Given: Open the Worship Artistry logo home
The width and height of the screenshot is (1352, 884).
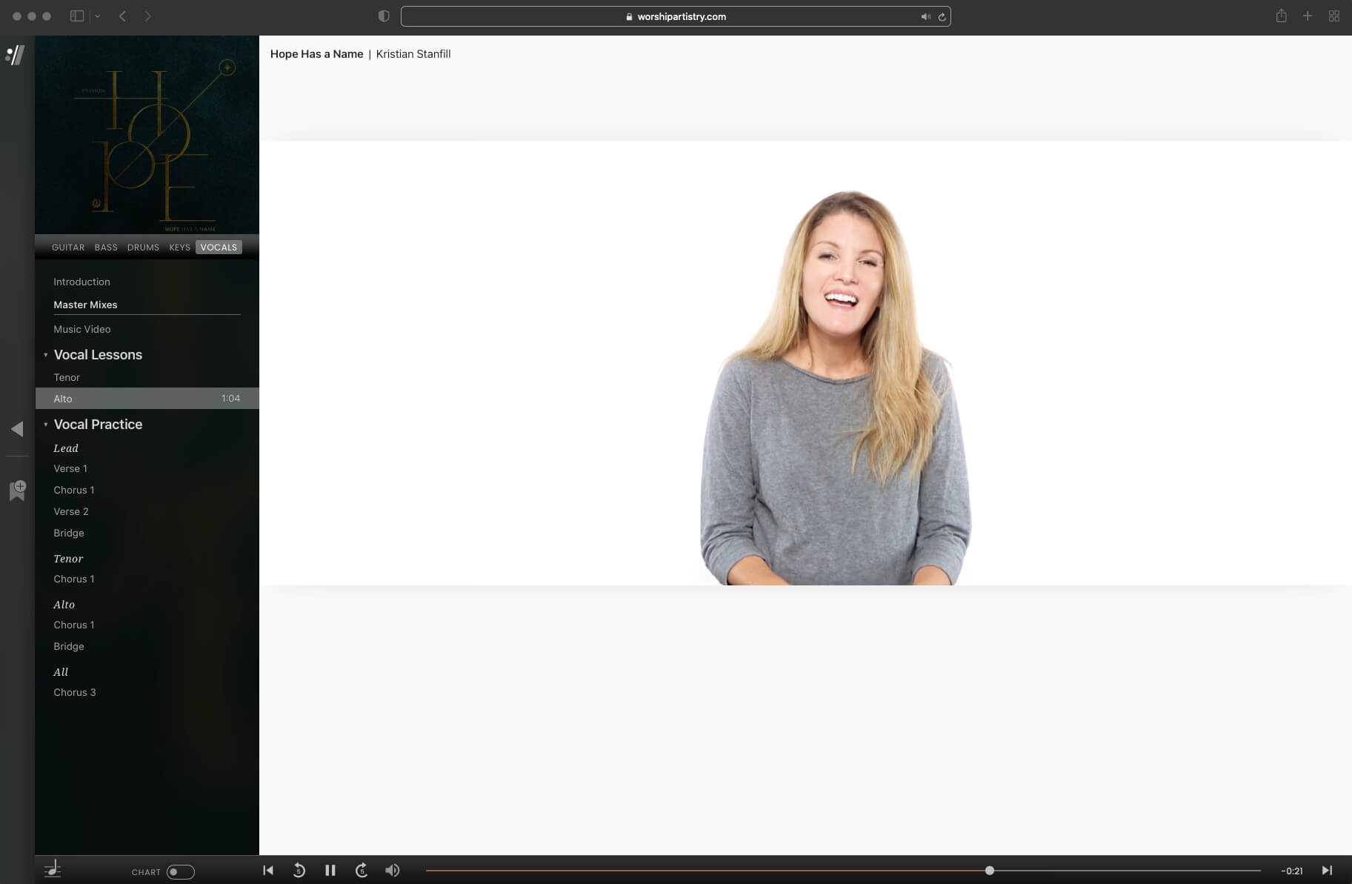Looking at the screenshot, I should 16,55.
